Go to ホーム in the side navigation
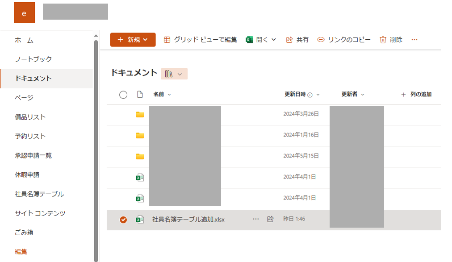 tap(24, 40)
